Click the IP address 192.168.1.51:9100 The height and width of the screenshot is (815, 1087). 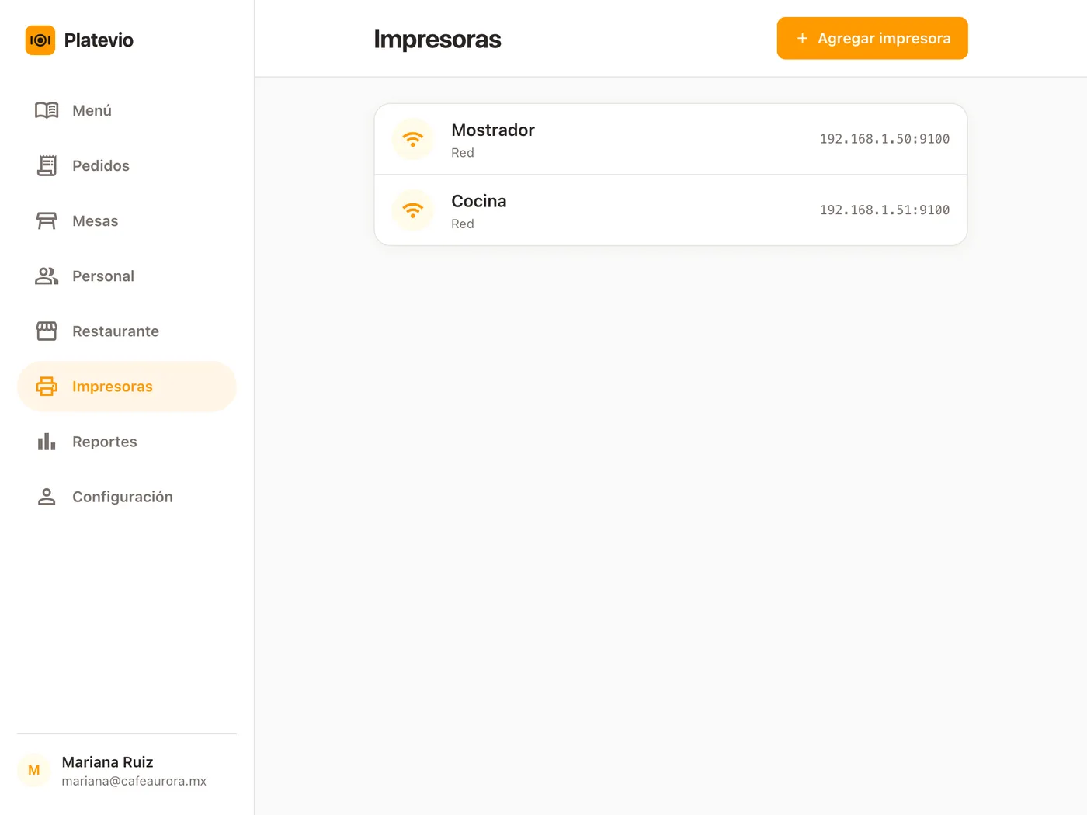tap(884, 210)
